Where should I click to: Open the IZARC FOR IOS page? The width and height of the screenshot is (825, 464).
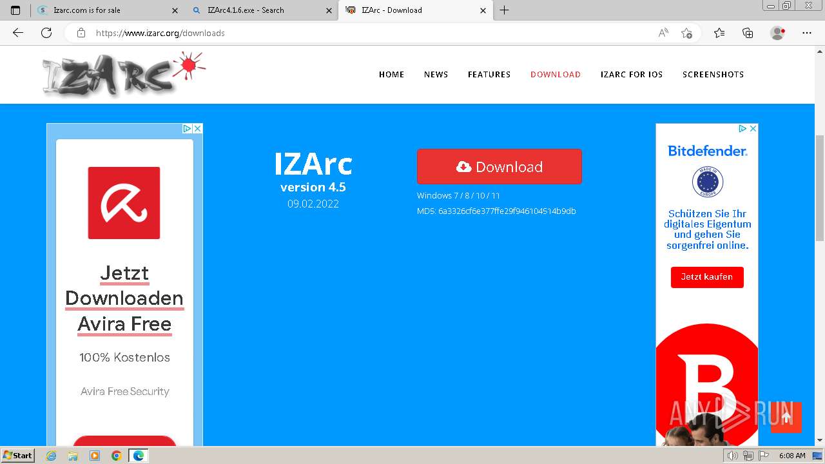(632, 74)
